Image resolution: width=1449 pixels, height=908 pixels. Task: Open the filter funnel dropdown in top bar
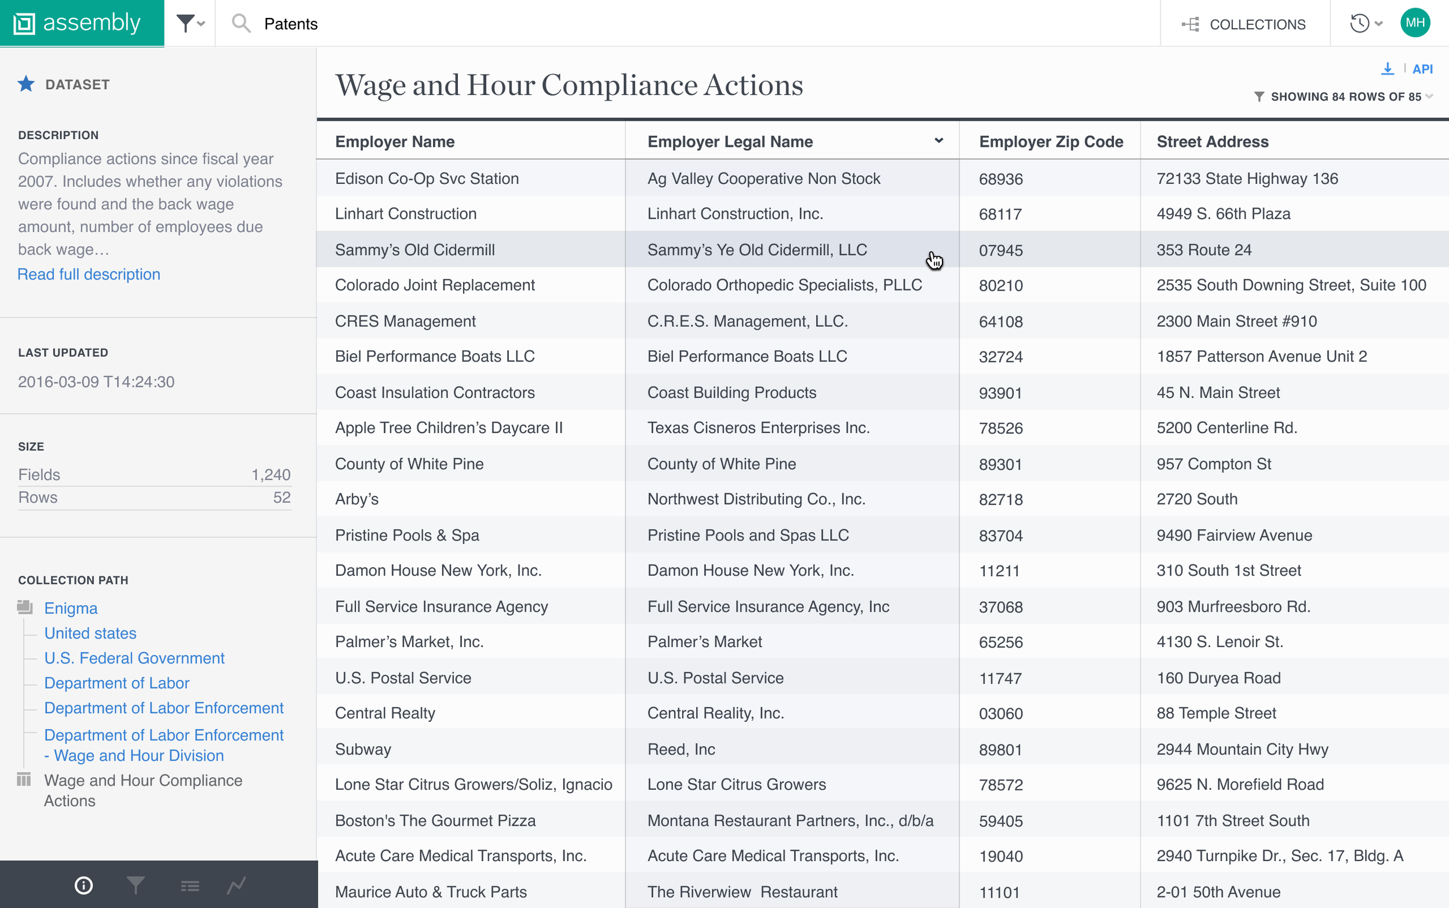tap(190, 23)
